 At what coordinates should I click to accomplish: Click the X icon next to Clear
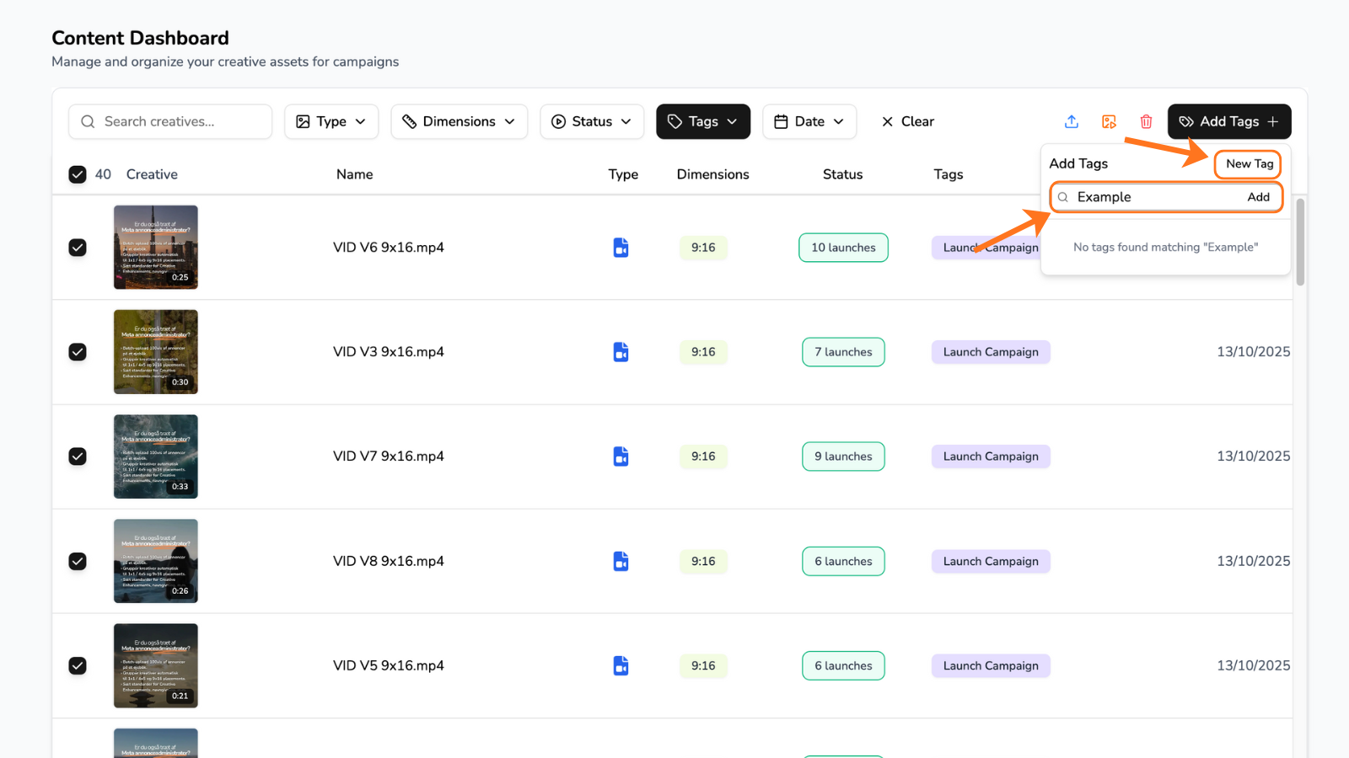click(887, 121)
